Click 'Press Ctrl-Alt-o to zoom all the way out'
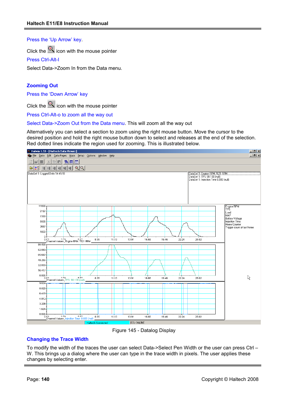Image resolution: width=281 pixels, height=398 pixels. click(x=70, y=115)
